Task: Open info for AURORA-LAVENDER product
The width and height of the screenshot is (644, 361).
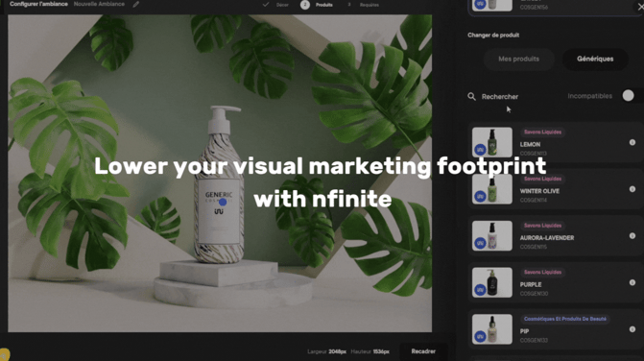Action: point(632,236)
